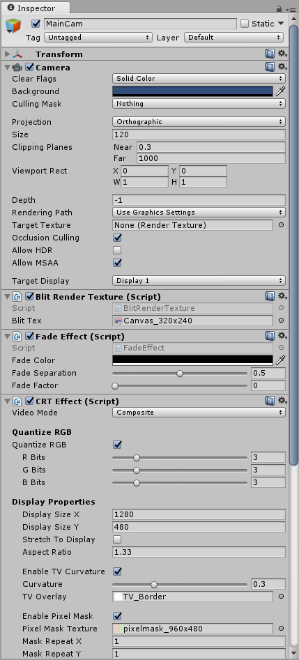Disable Blit Render Texture script checkbox
Image resolution: width=299 pixels, height=660 pixels.
pyautogui.click(x=29, y=297)
